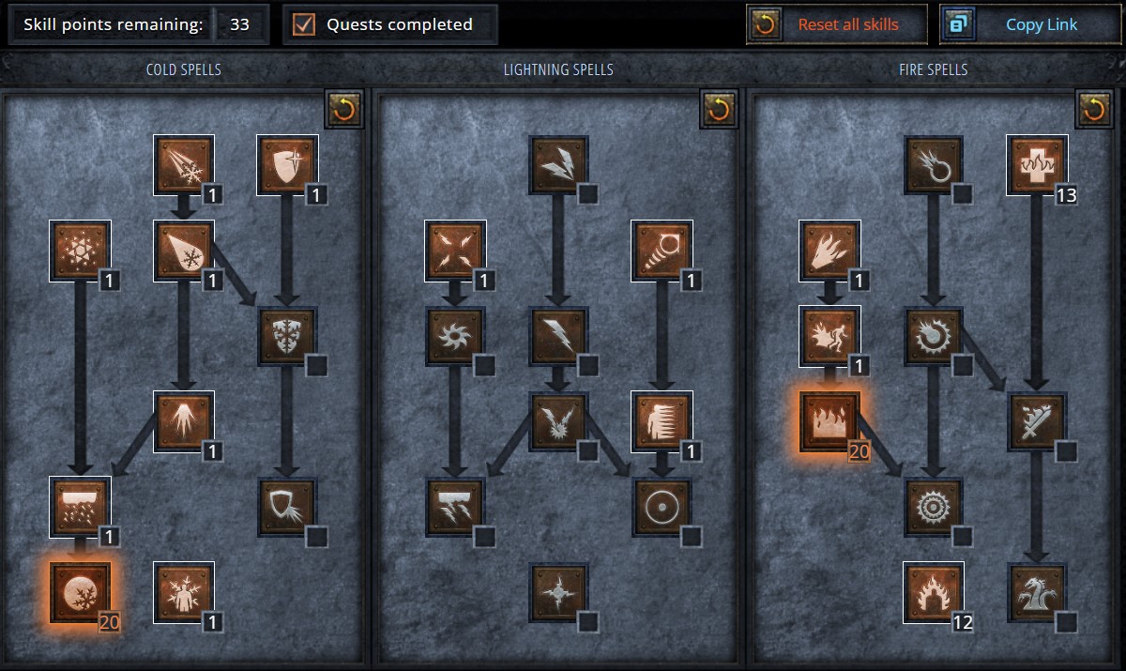Choose the Hydra skill icon

click(1037, 592)
